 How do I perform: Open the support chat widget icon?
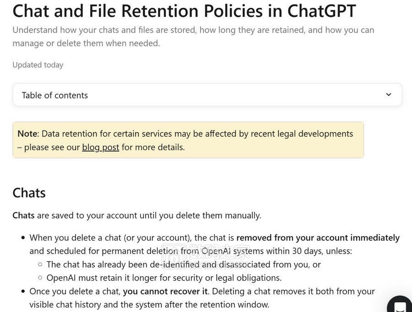tap(400, 306)
